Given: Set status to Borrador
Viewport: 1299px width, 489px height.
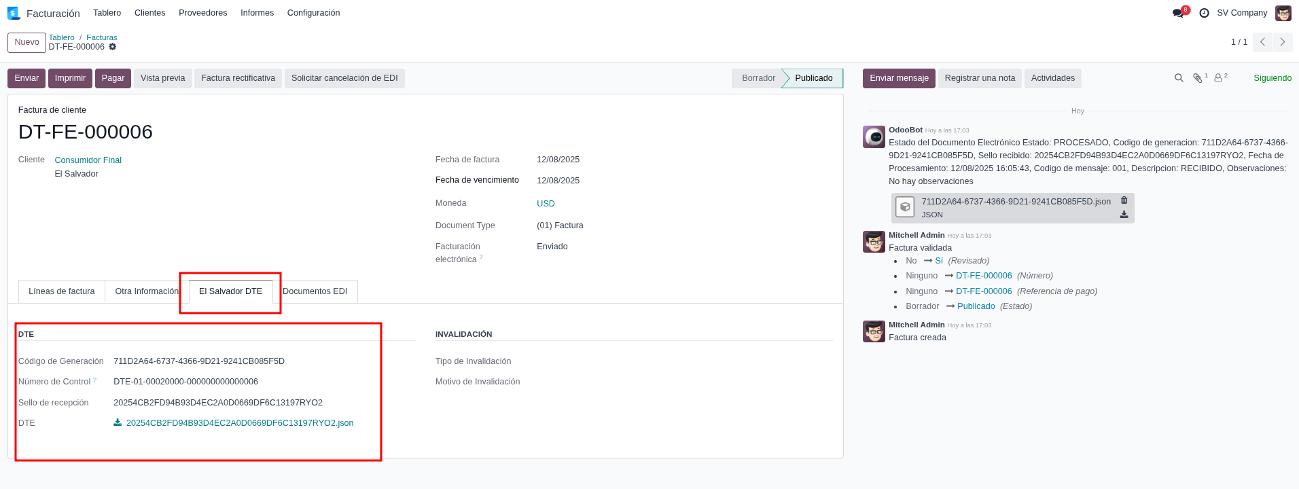Looking at the screenshot, I should (758, 78).
